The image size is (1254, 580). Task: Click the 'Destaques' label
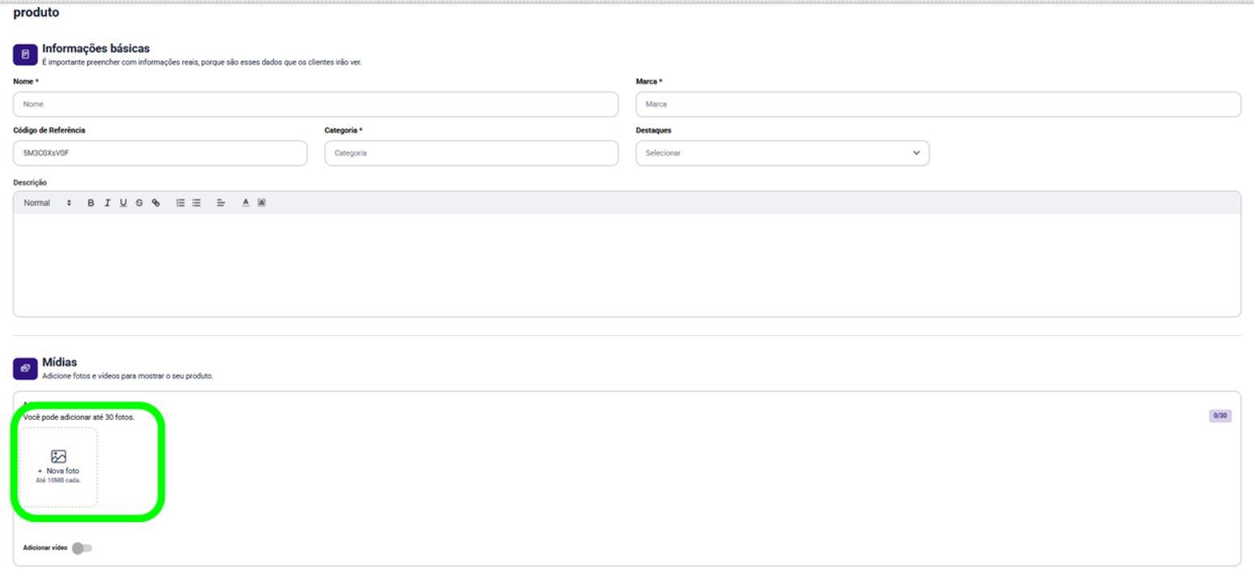pos(654,130)
